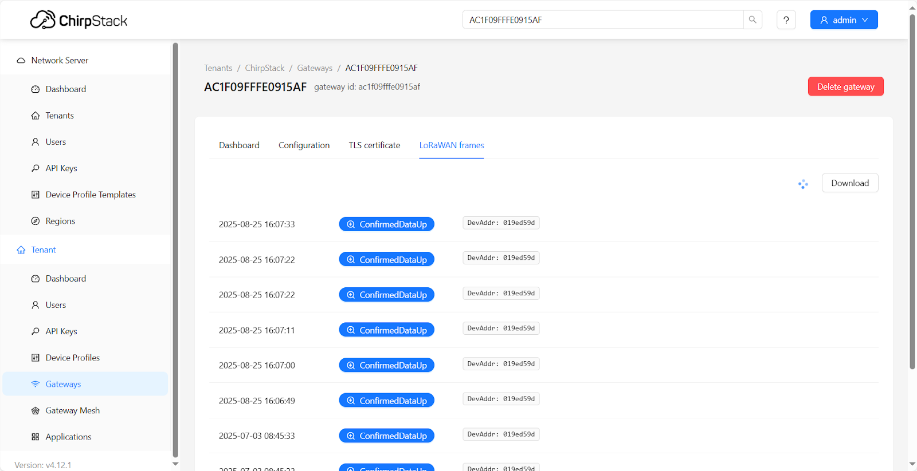This screenshot has width=917, height=471.
Task: Expand the 16:06:49 ConfirmedDataUp frame
Action: (x=386, y=401)
